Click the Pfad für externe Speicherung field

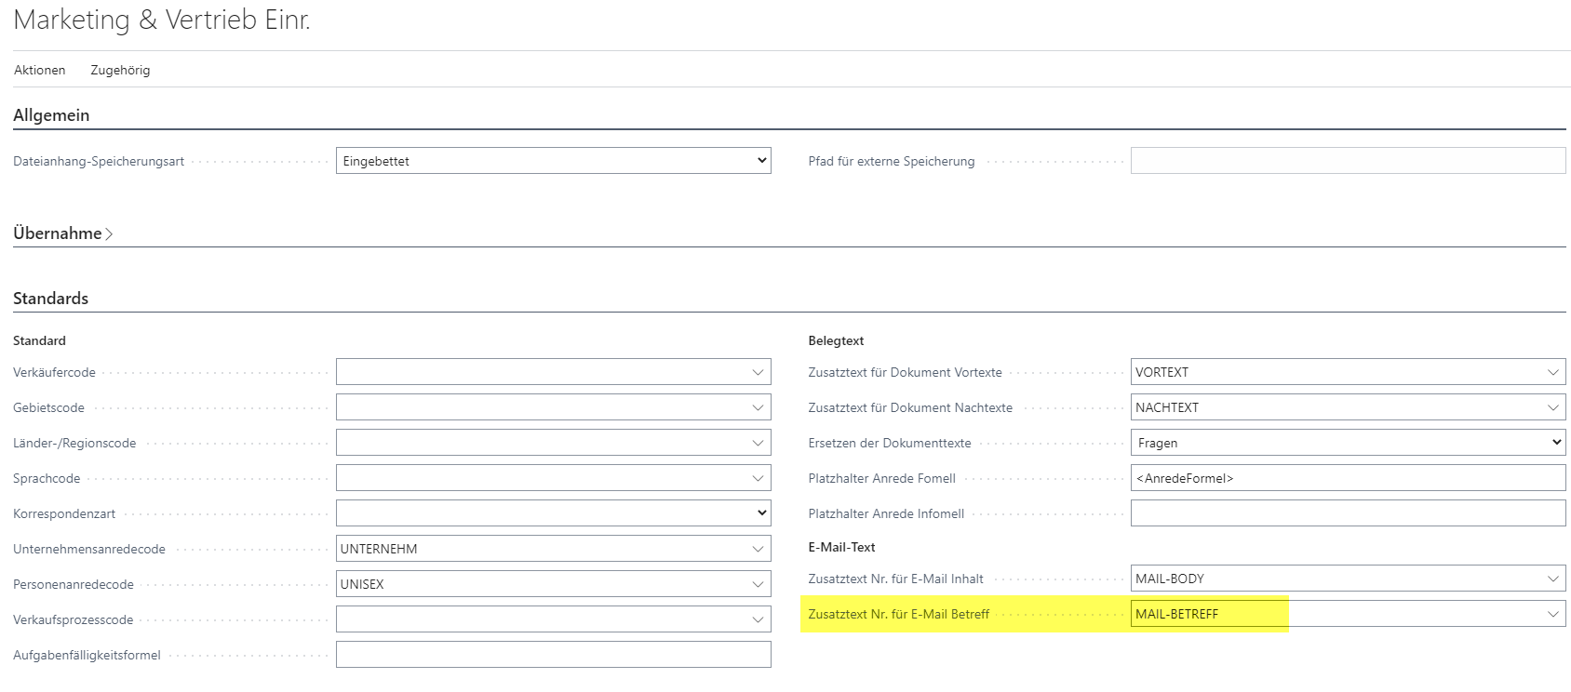coord(1349,161)
